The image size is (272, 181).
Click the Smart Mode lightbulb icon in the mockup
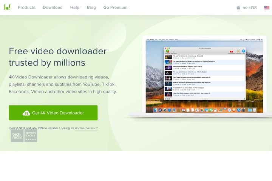(x=174, y=51)
